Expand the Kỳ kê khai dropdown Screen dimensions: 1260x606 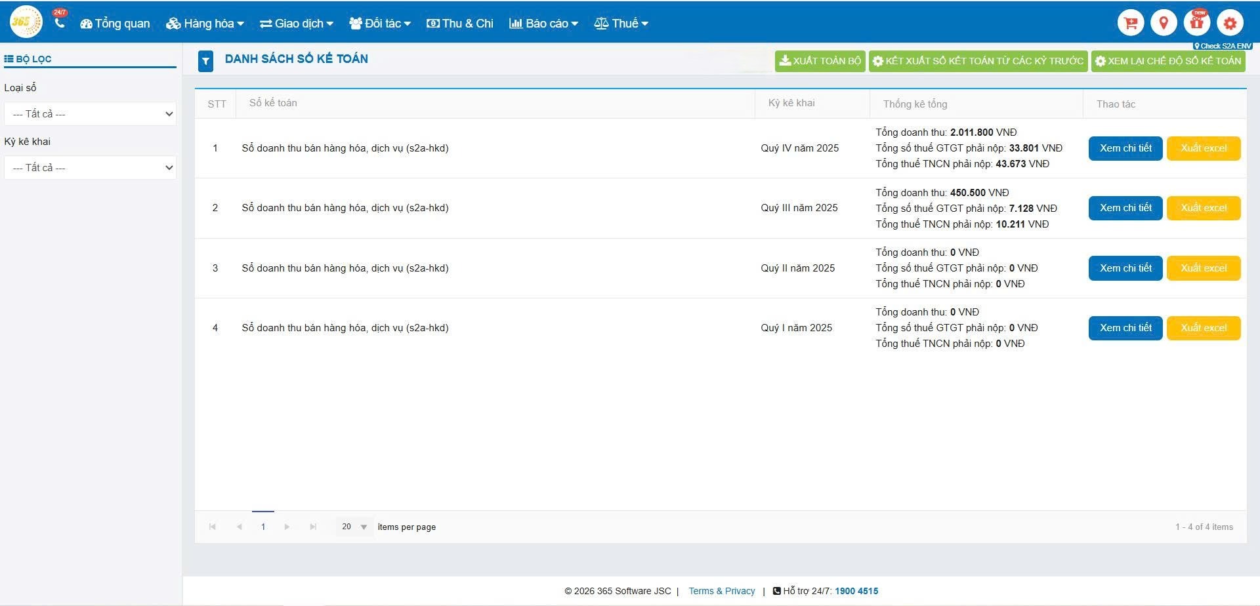pos(90,168)
